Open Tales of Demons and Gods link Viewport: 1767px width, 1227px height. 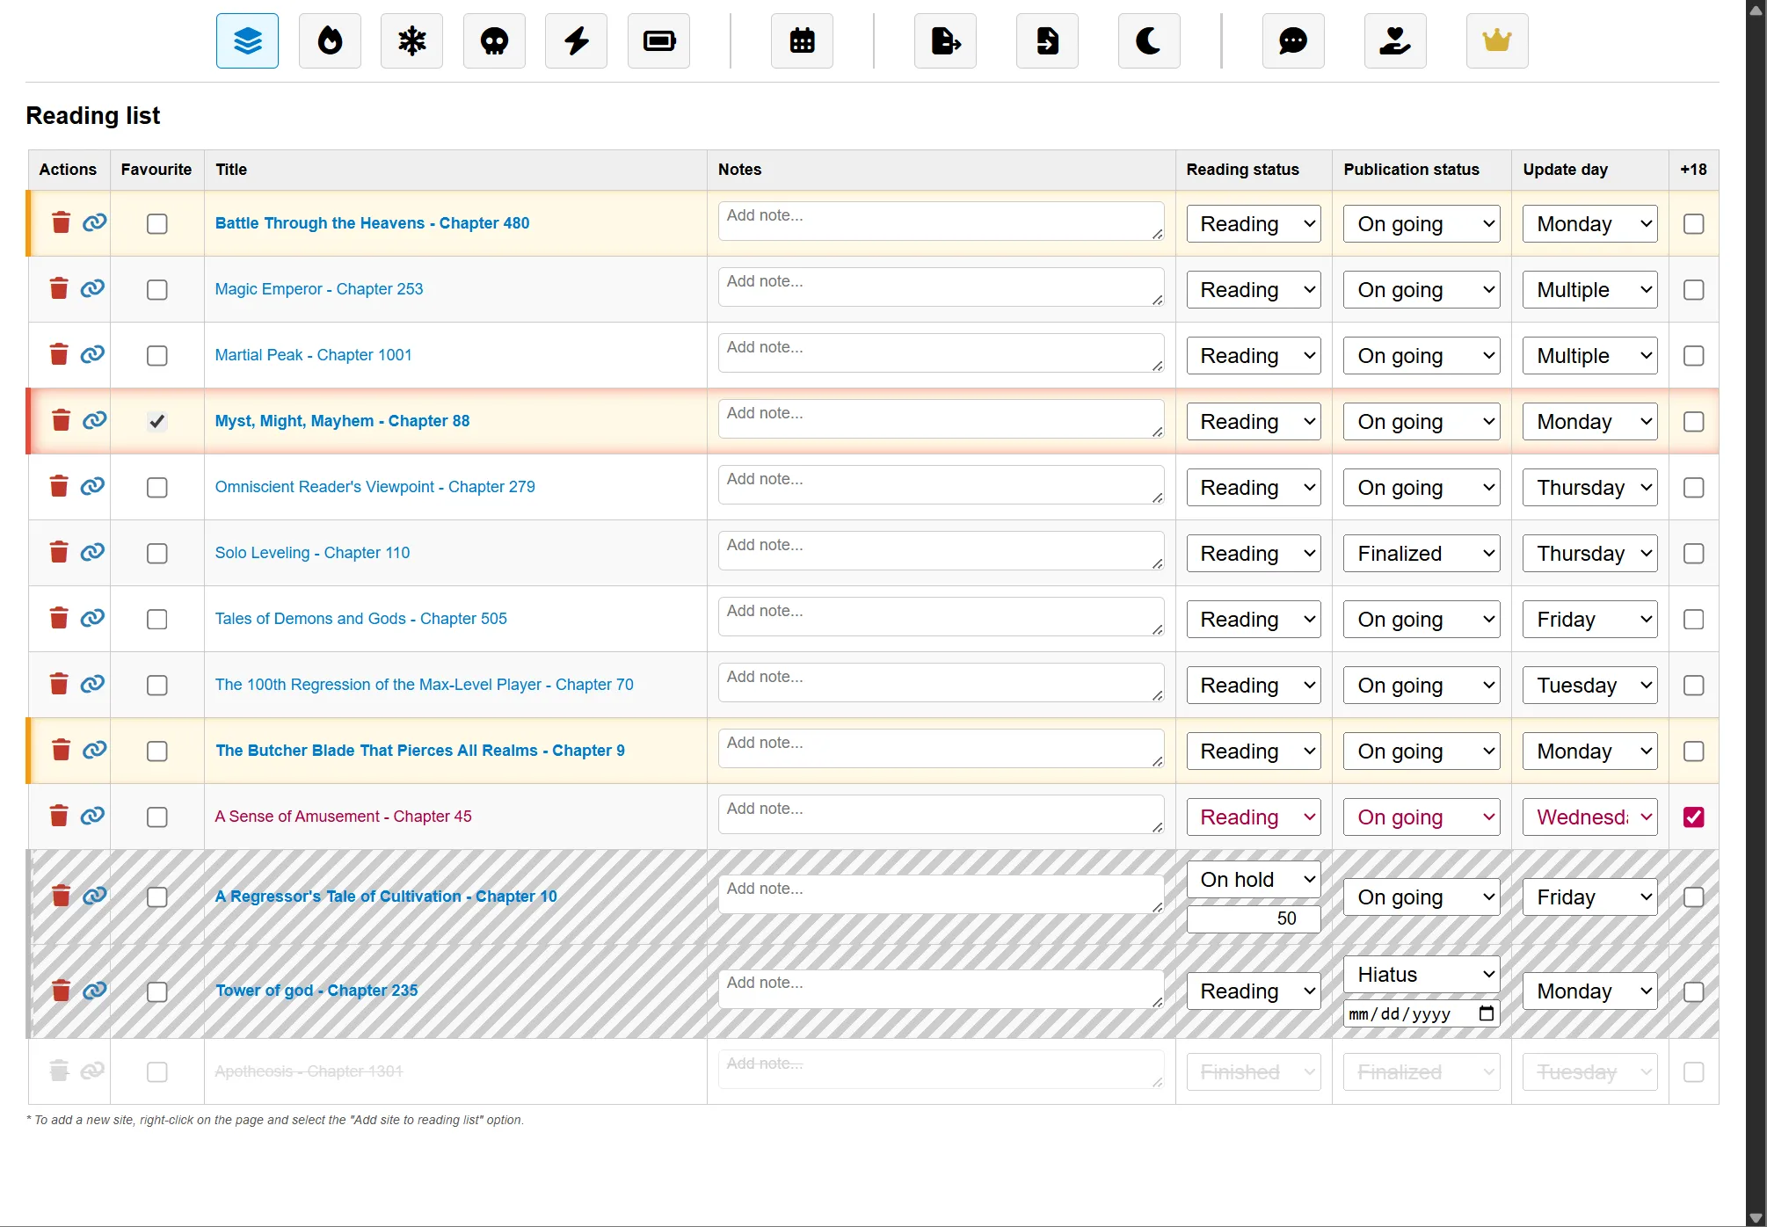point(360,619)
